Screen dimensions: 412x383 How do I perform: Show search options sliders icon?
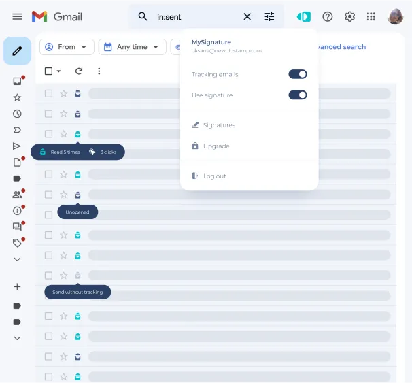269,17
